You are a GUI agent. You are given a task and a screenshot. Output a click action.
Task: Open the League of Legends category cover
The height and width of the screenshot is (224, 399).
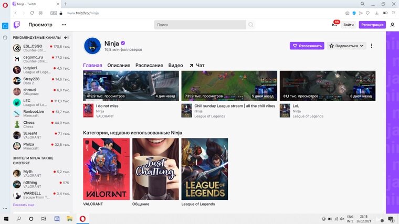205,169
